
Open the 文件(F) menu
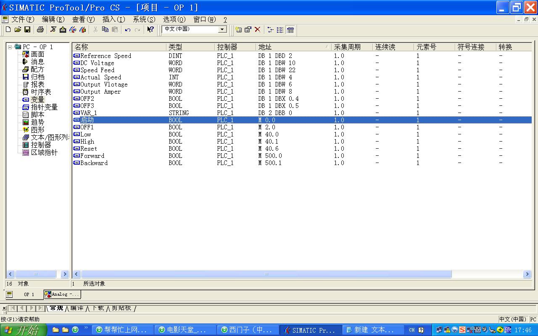[23, 19]
